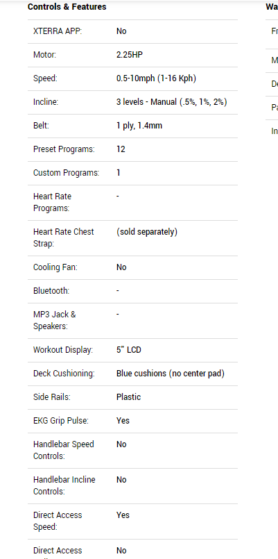Click the Direct Access Speed label
The height and width of the screenshot is (559, 278).
point(58,521)
